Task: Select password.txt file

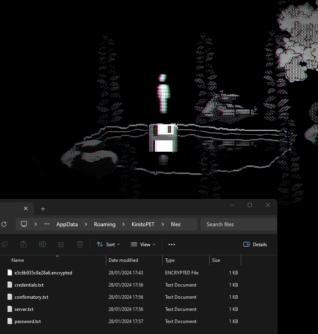Action: [x=27, y=321]
